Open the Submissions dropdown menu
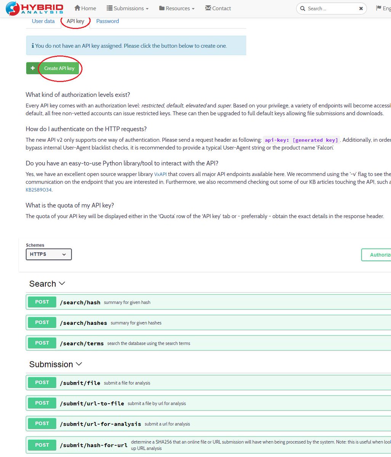Image resolution: width=391 pixels, height=457 pixels. [x=127, y=8]
